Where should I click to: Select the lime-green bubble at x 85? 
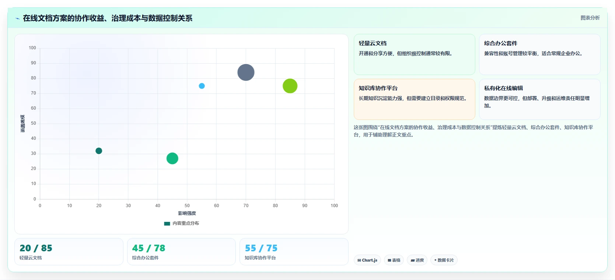[290, 86]
